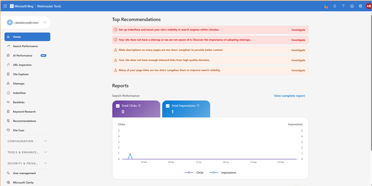Click Investigate for IndexNow recommendation
Image resolution: width=372 pixels, height=186 pixels.
[298, 30]
